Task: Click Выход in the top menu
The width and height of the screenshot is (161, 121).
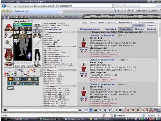Action: [151, 15]
